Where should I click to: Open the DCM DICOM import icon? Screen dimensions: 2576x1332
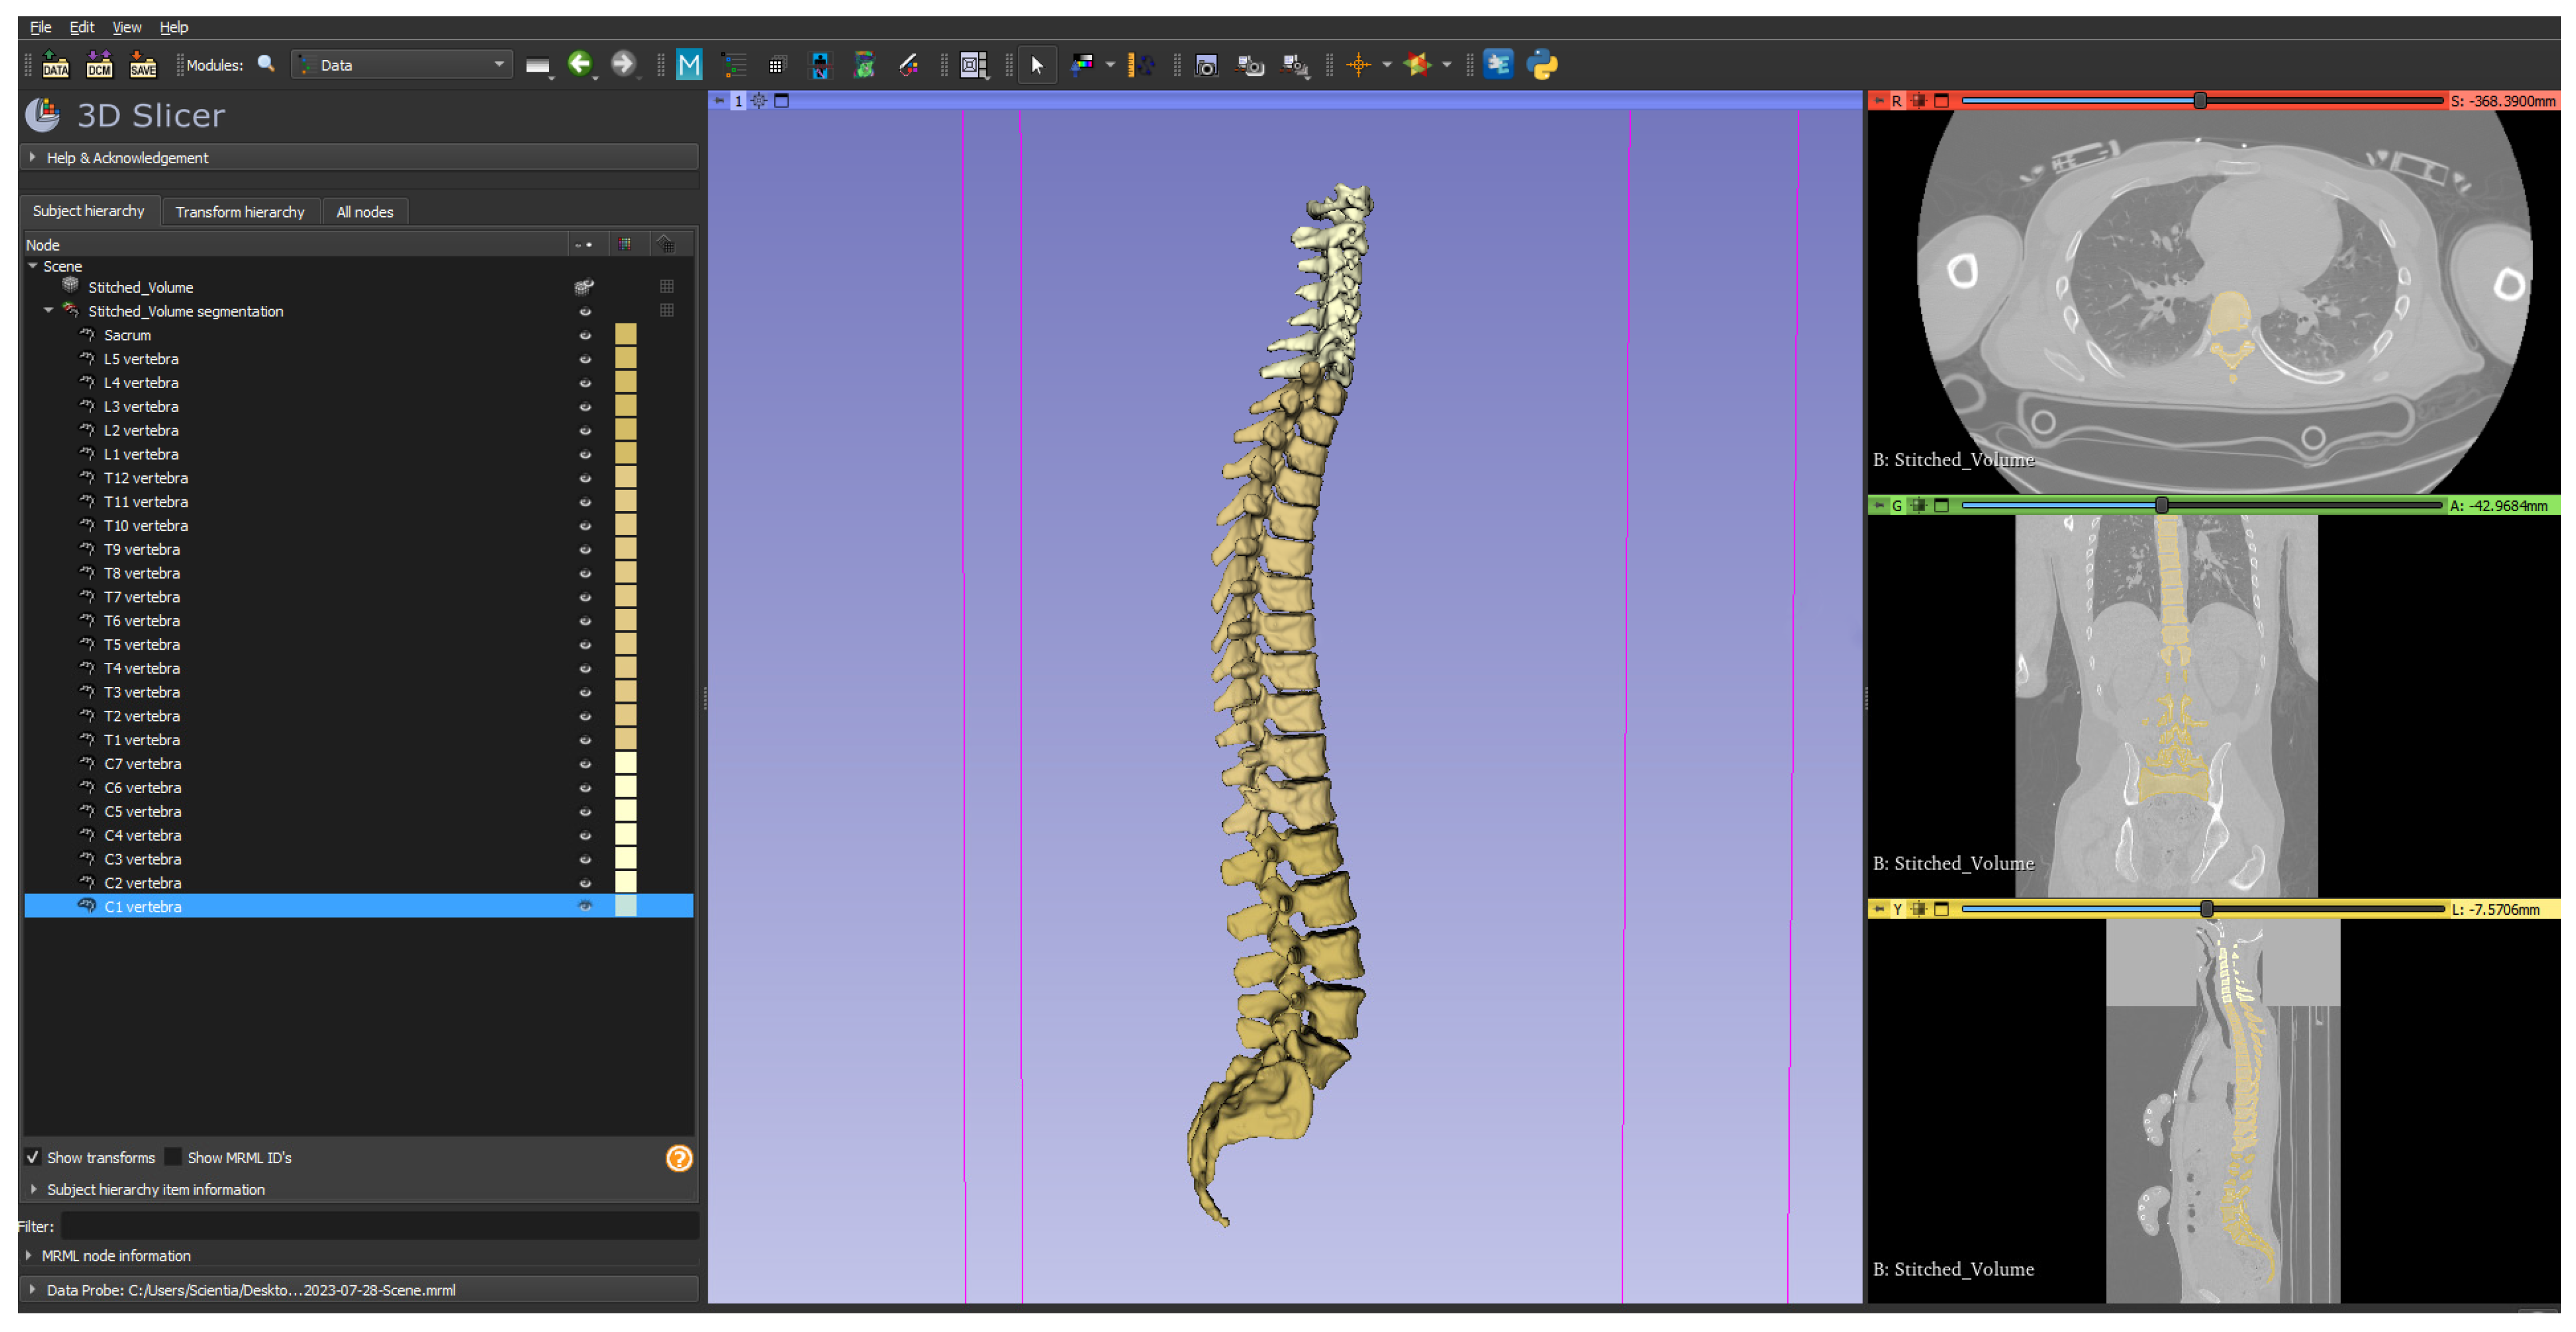pos(99,66)
